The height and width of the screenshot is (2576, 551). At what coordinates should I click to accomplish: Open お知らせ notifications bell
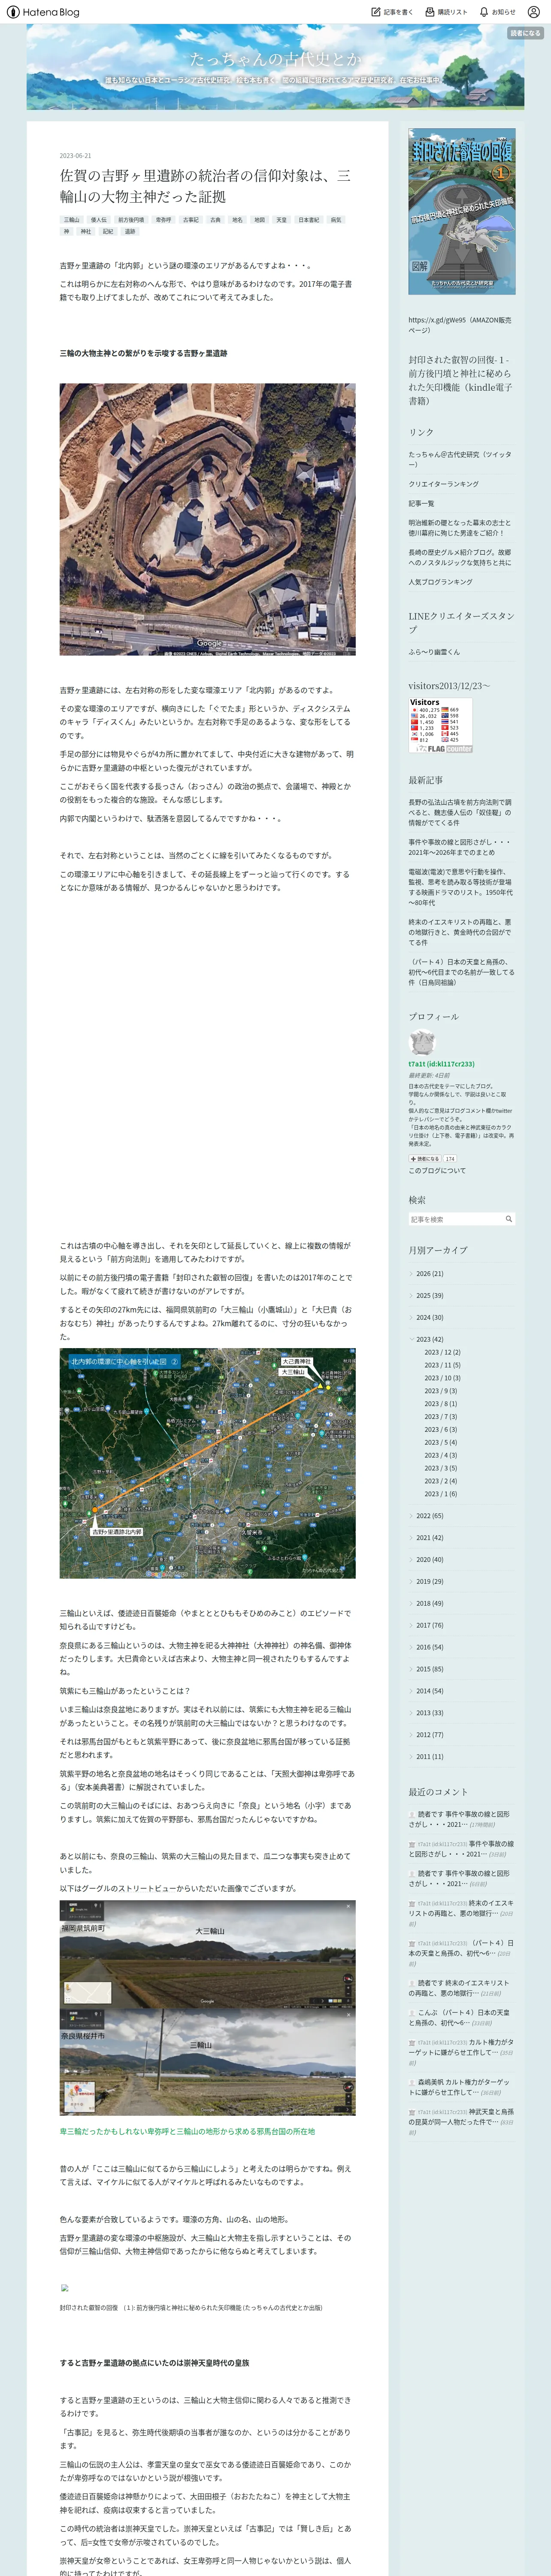(497, 12)
